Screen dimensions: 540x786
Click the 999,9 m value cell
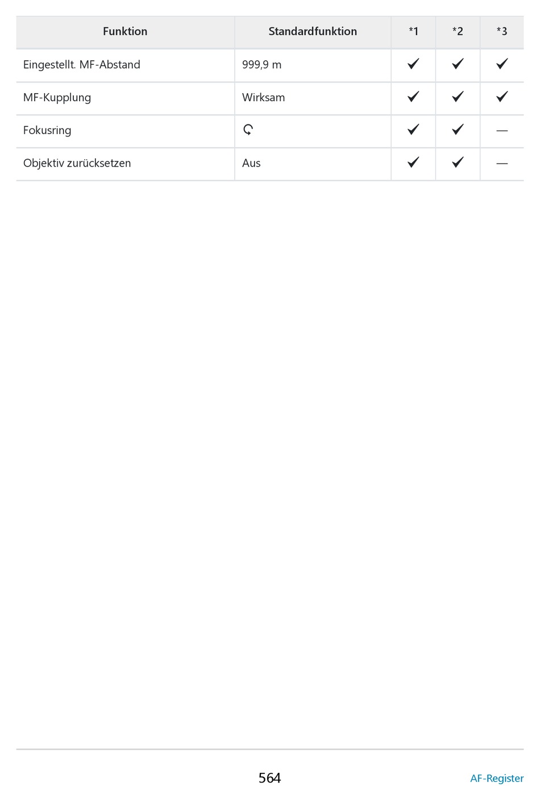point(262,65)
